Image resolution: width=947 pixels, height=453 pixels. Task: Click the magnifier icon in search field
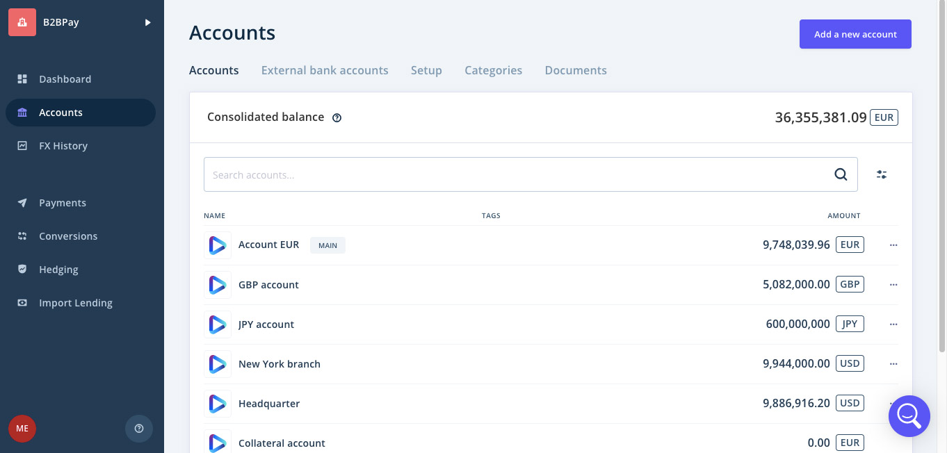coord(841,174)
